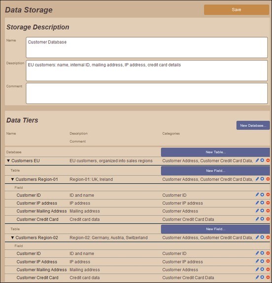The height and width of the screenshot is (283, 272).
Task: Collapse the Customers Region-02 table
Action: click(12, 238)
